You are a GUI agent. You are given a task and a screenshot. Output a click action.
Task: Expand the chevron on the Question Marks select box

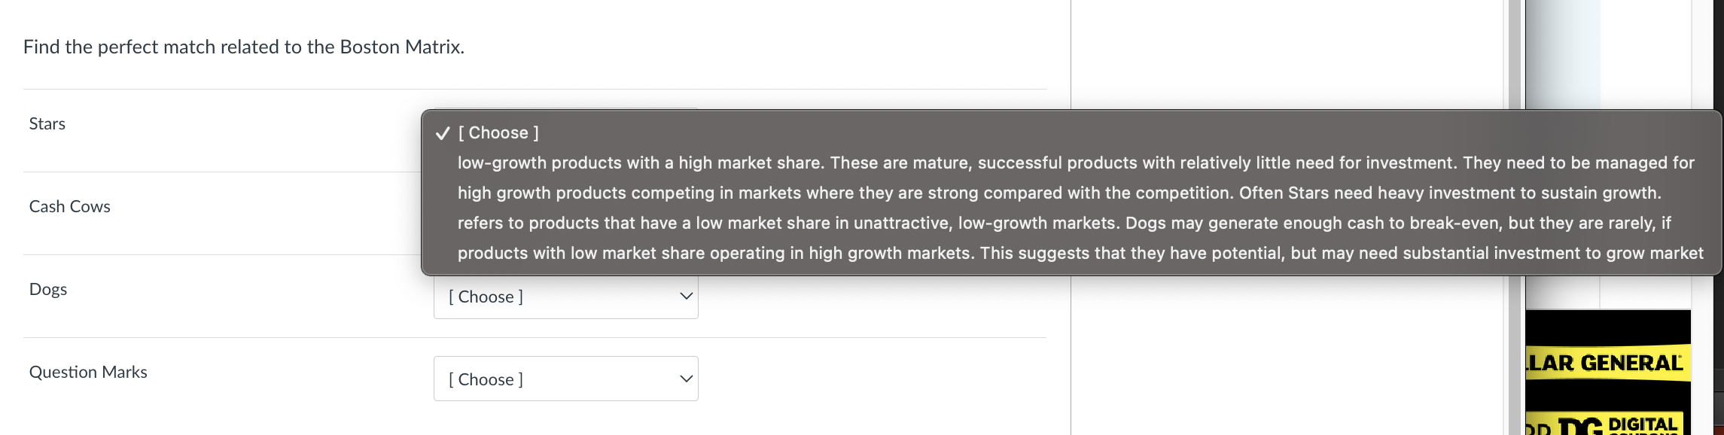pyautogui.click(x=684, y=379)
